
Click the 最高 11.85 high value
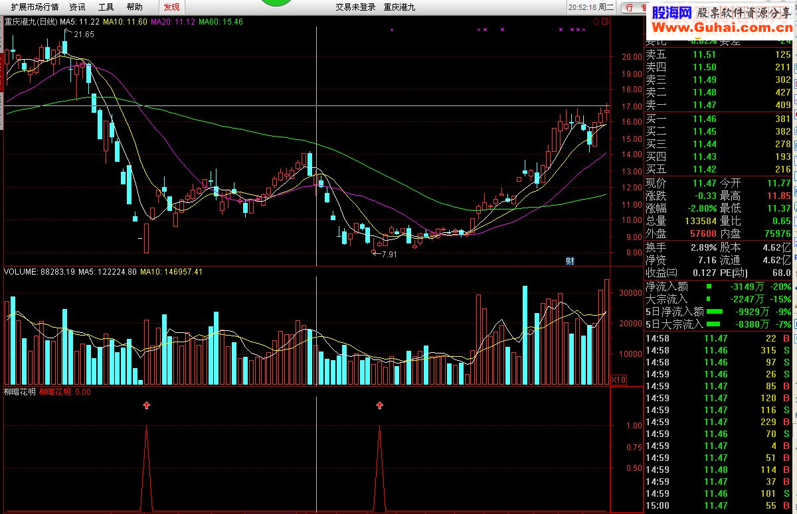point(778,196)
